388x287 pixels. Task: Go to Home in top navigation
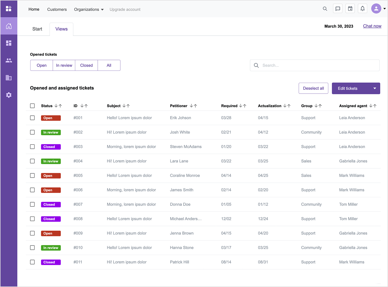34,9
